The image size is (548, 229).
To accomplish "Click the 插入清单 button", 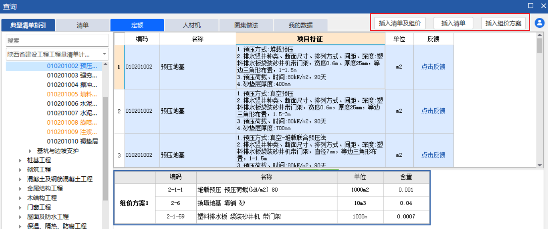I will (x=453, y=23).
